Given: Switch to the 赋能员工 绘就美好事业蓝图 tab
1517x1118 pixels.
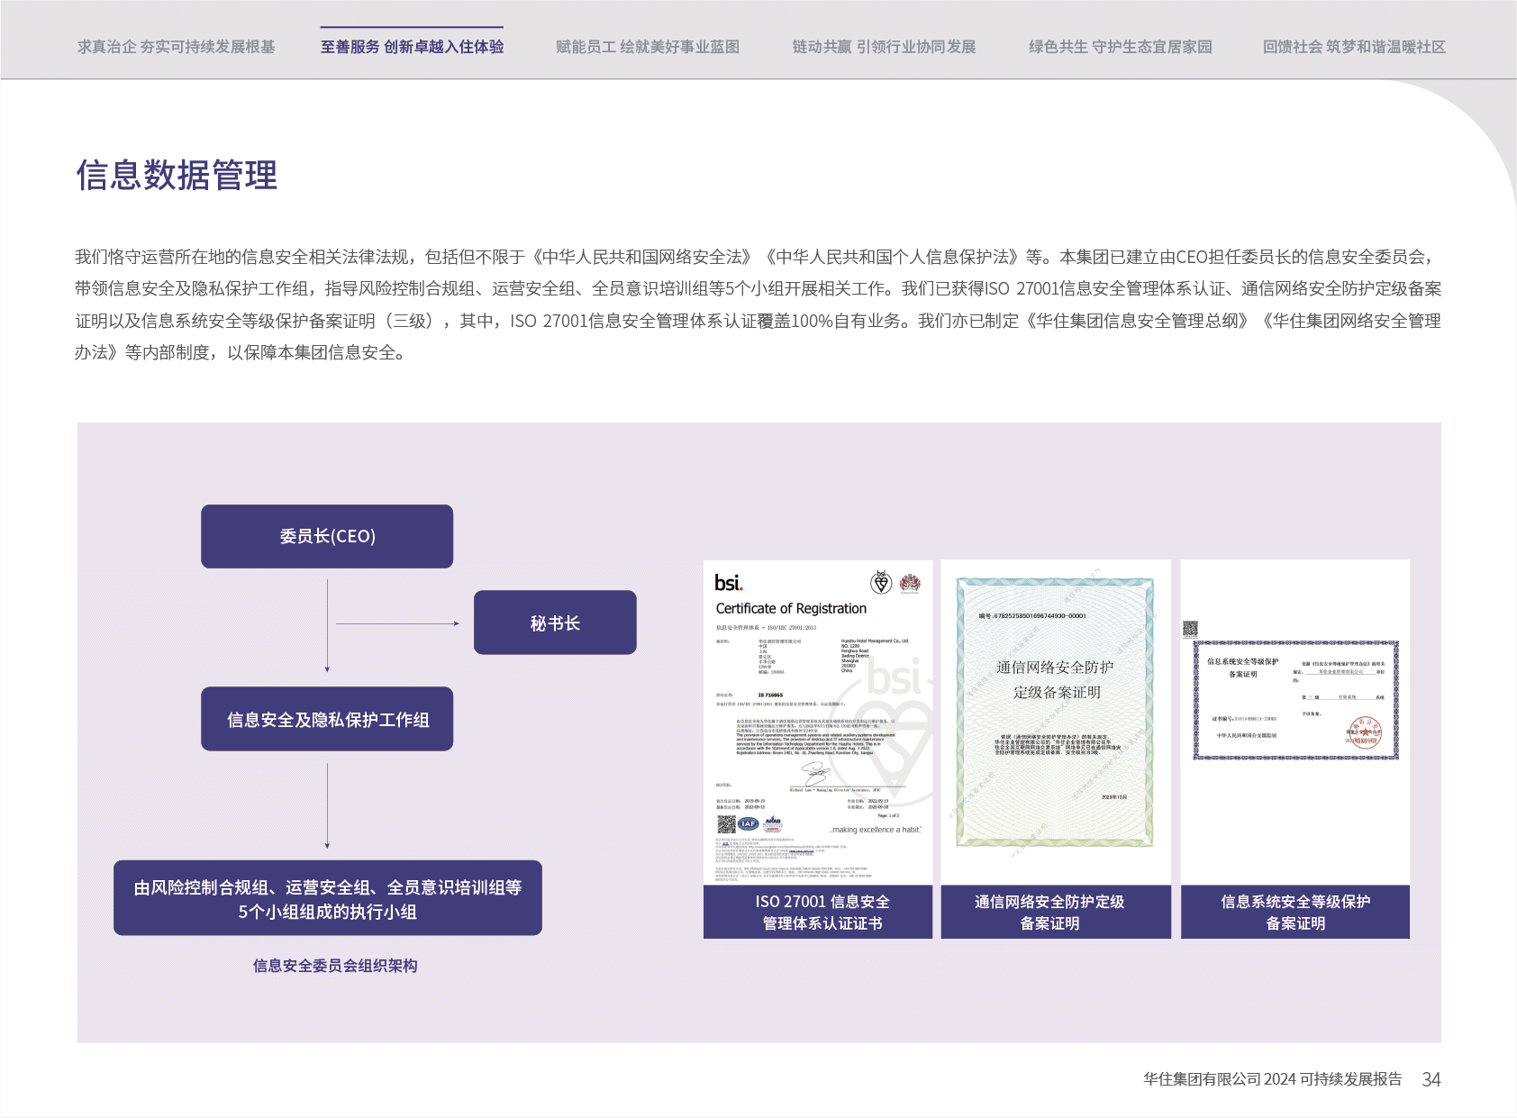Looking at the screenshot, I should point(647,47).
